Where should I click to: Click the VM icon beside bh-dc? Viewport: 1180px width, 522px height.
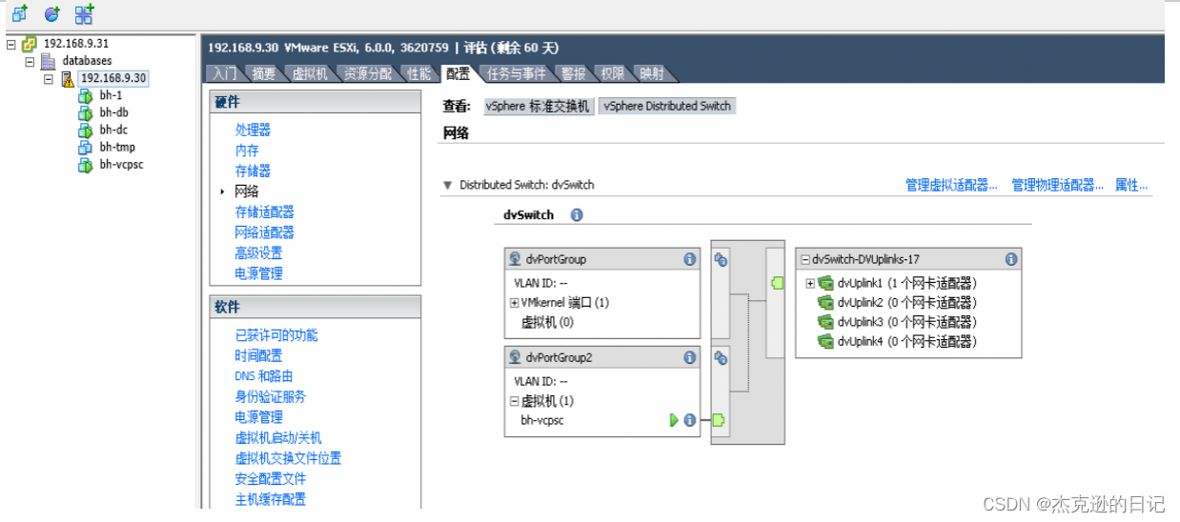85,130
